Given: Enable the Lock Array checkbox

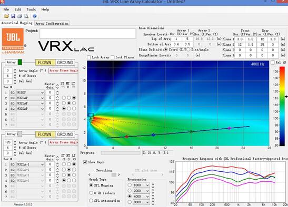Looking at the screenshot, I should click(89, 57).
